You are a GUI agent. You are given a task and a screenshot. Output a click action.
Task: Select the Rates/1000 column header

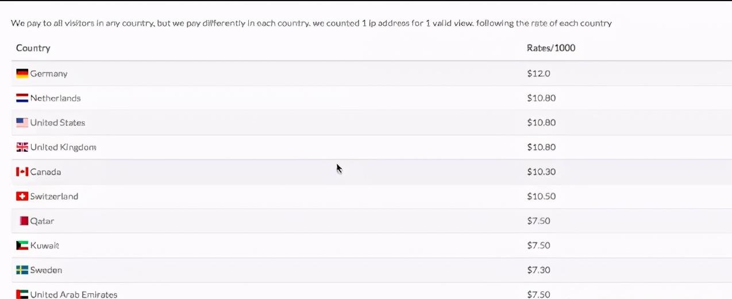point(551,48)
